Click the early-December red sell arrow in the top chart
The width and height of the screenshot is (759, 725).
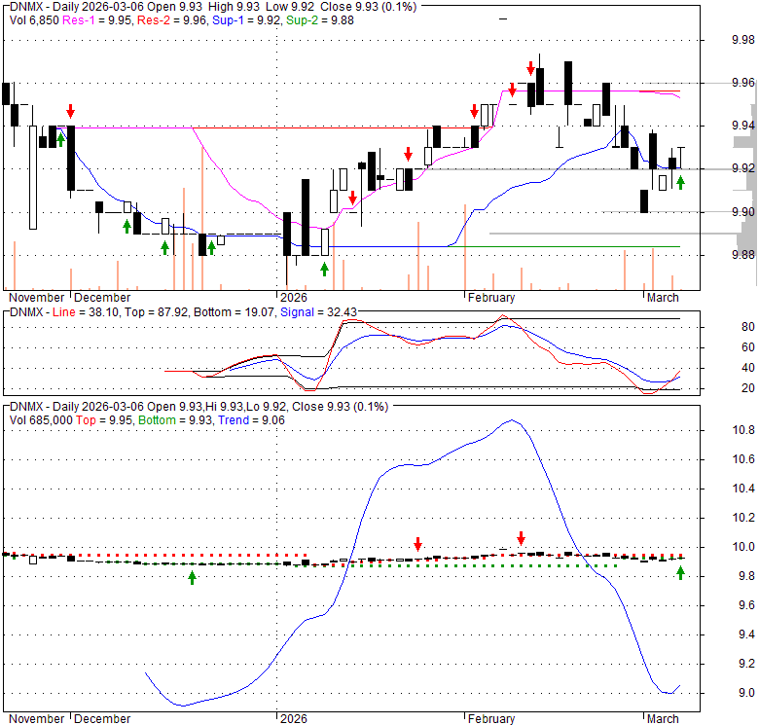[71, 111]
